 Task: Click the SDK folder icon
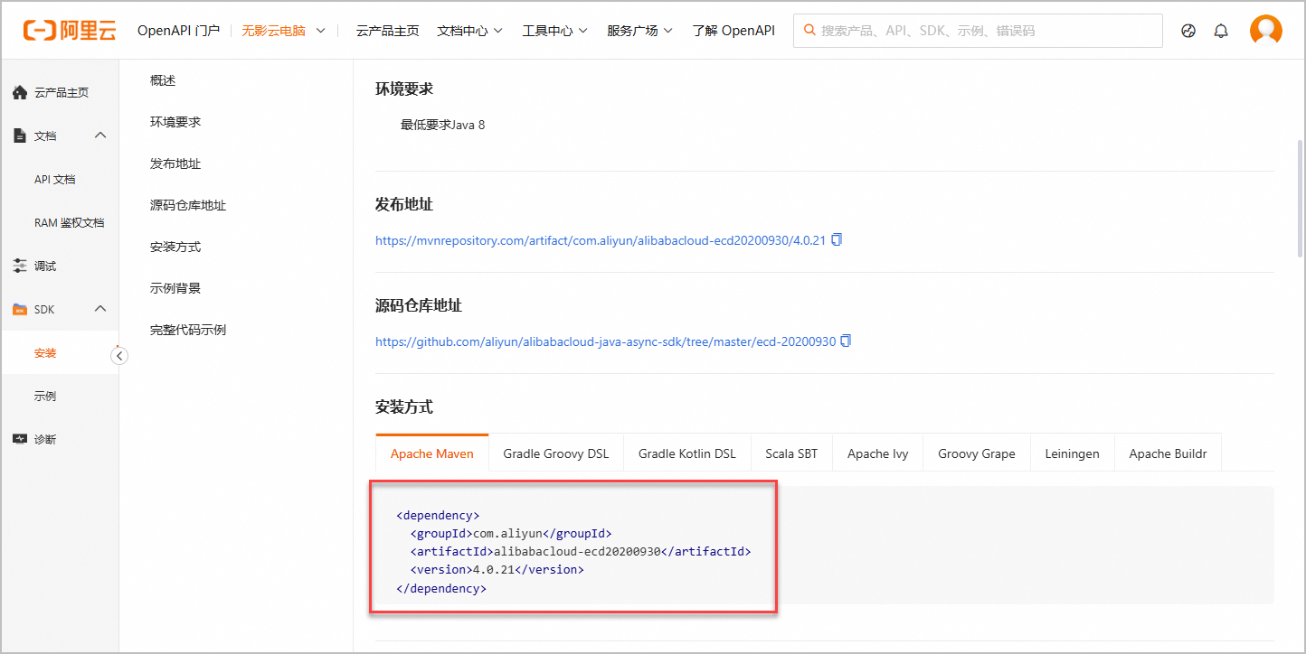20,308
